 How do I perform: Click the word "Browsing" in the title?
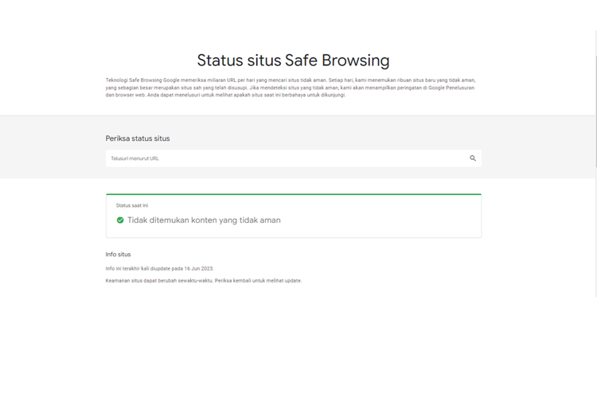point(355,60)
